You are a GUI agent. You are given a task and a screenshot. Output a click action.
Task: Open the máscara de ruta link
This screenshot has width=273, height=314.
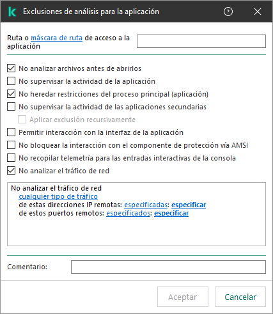click(56, 38)
